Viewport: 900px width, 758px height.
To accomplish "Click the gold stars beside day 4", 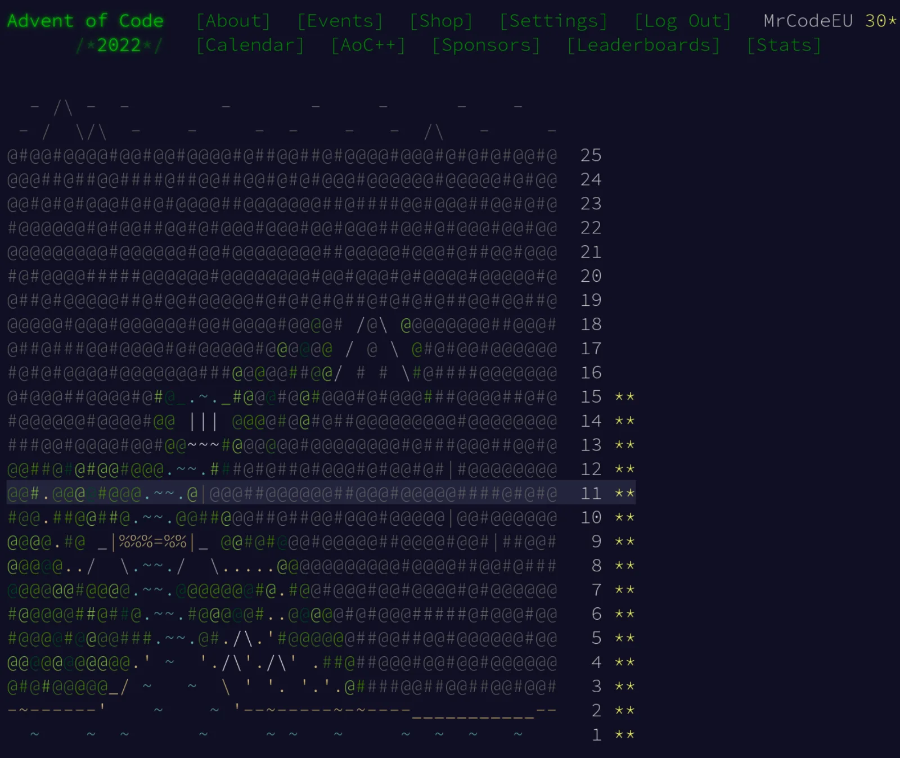I will 625,662.
